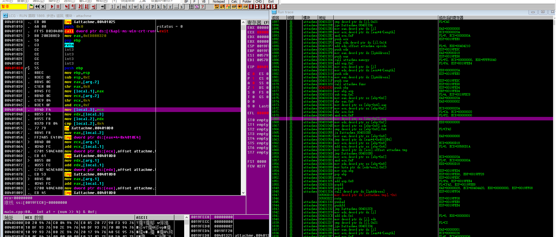Click dump pane scroll up arrow

[186, 217]
